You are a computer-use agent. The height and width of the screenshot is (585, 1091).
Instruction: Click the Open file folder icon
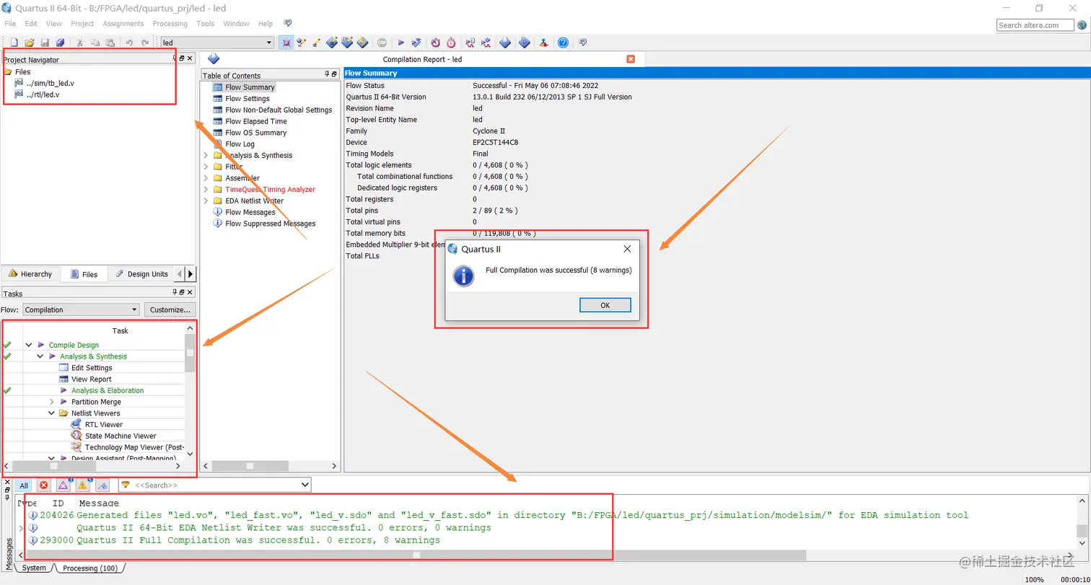coord(30,43)
